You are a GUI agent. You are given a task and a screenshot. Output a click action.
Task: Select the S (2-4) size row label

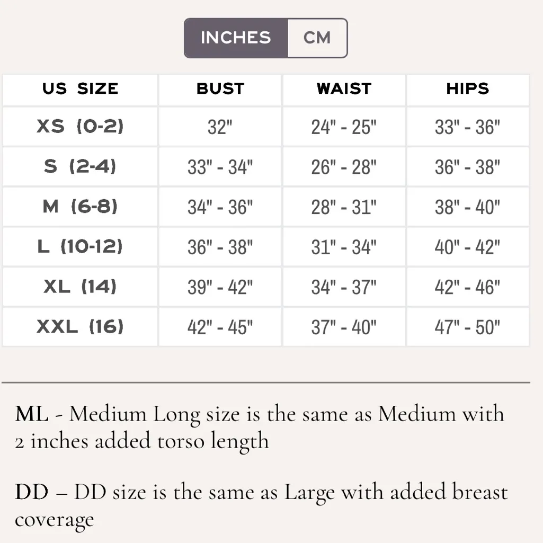(81, 167)
